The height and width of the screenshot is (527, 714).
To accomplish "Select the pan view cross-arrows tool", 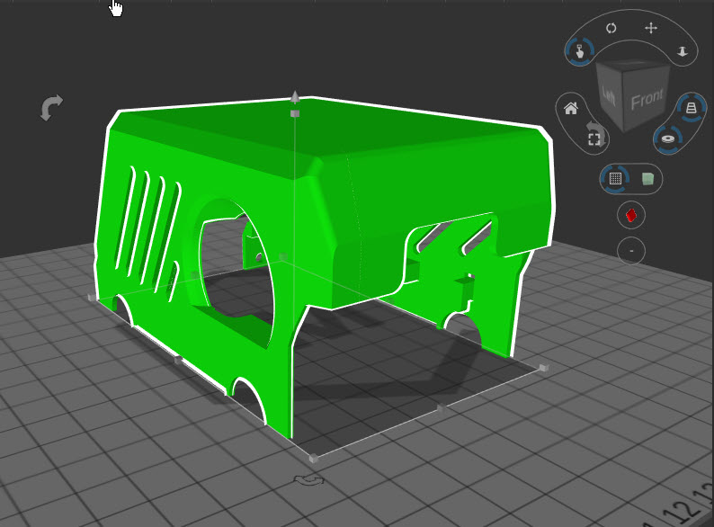I will (651, 28).
